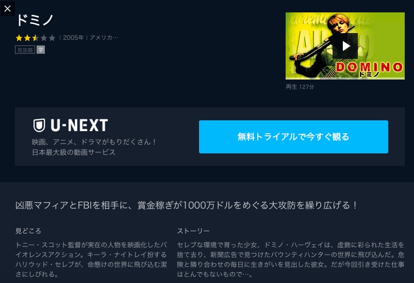Click the ドミノ movie title
This screenshot has height=283, width=414.
click(35, 20)
